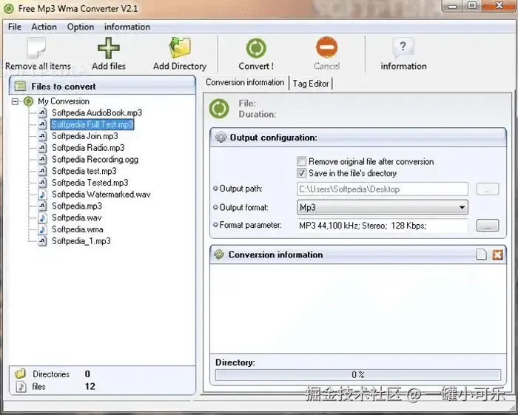Click the file icon beside Softpedia Recording.ogg
Viewport: 518px width, 415px height.
click(42, 160)
